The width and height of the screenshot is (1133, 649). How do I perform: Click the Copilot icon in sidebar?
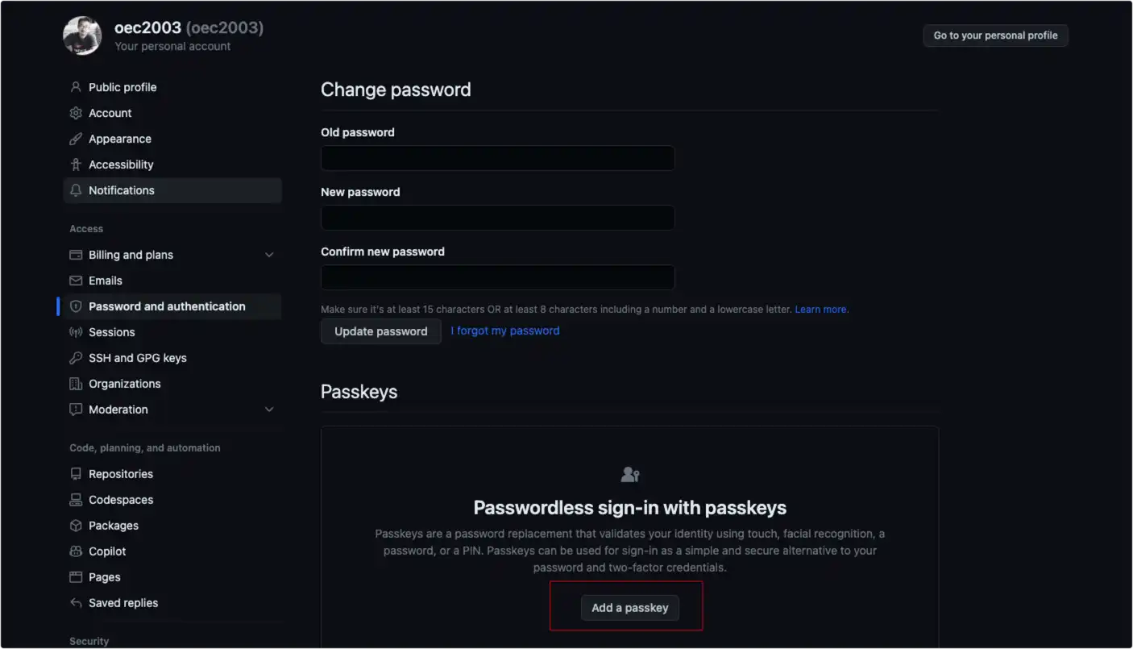point(76,551)
